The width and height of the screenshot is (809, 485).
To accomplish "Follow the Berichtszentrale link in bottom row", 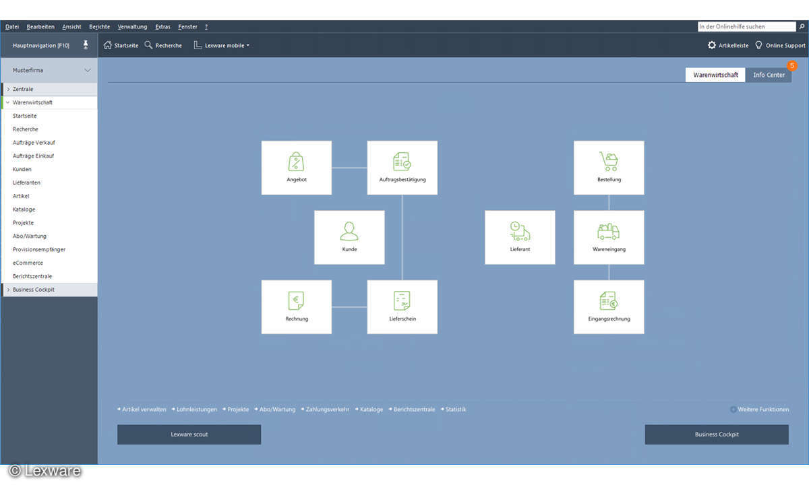I will tap(414, 410).
